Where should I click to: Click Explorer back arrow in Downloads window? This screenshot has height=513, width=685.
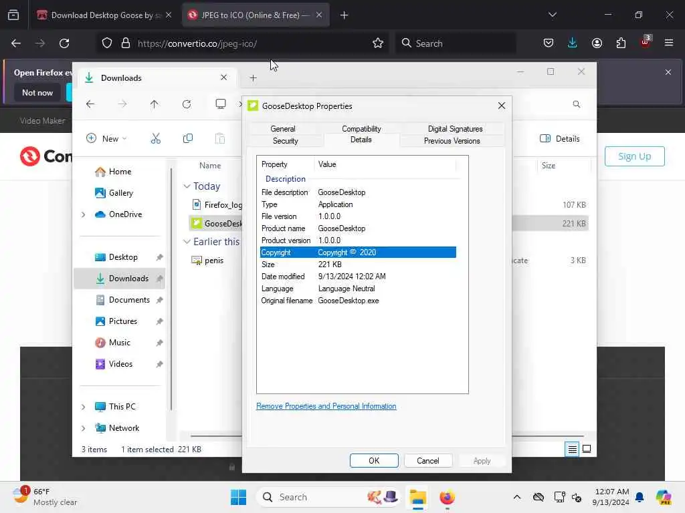[x=90, y=104]
